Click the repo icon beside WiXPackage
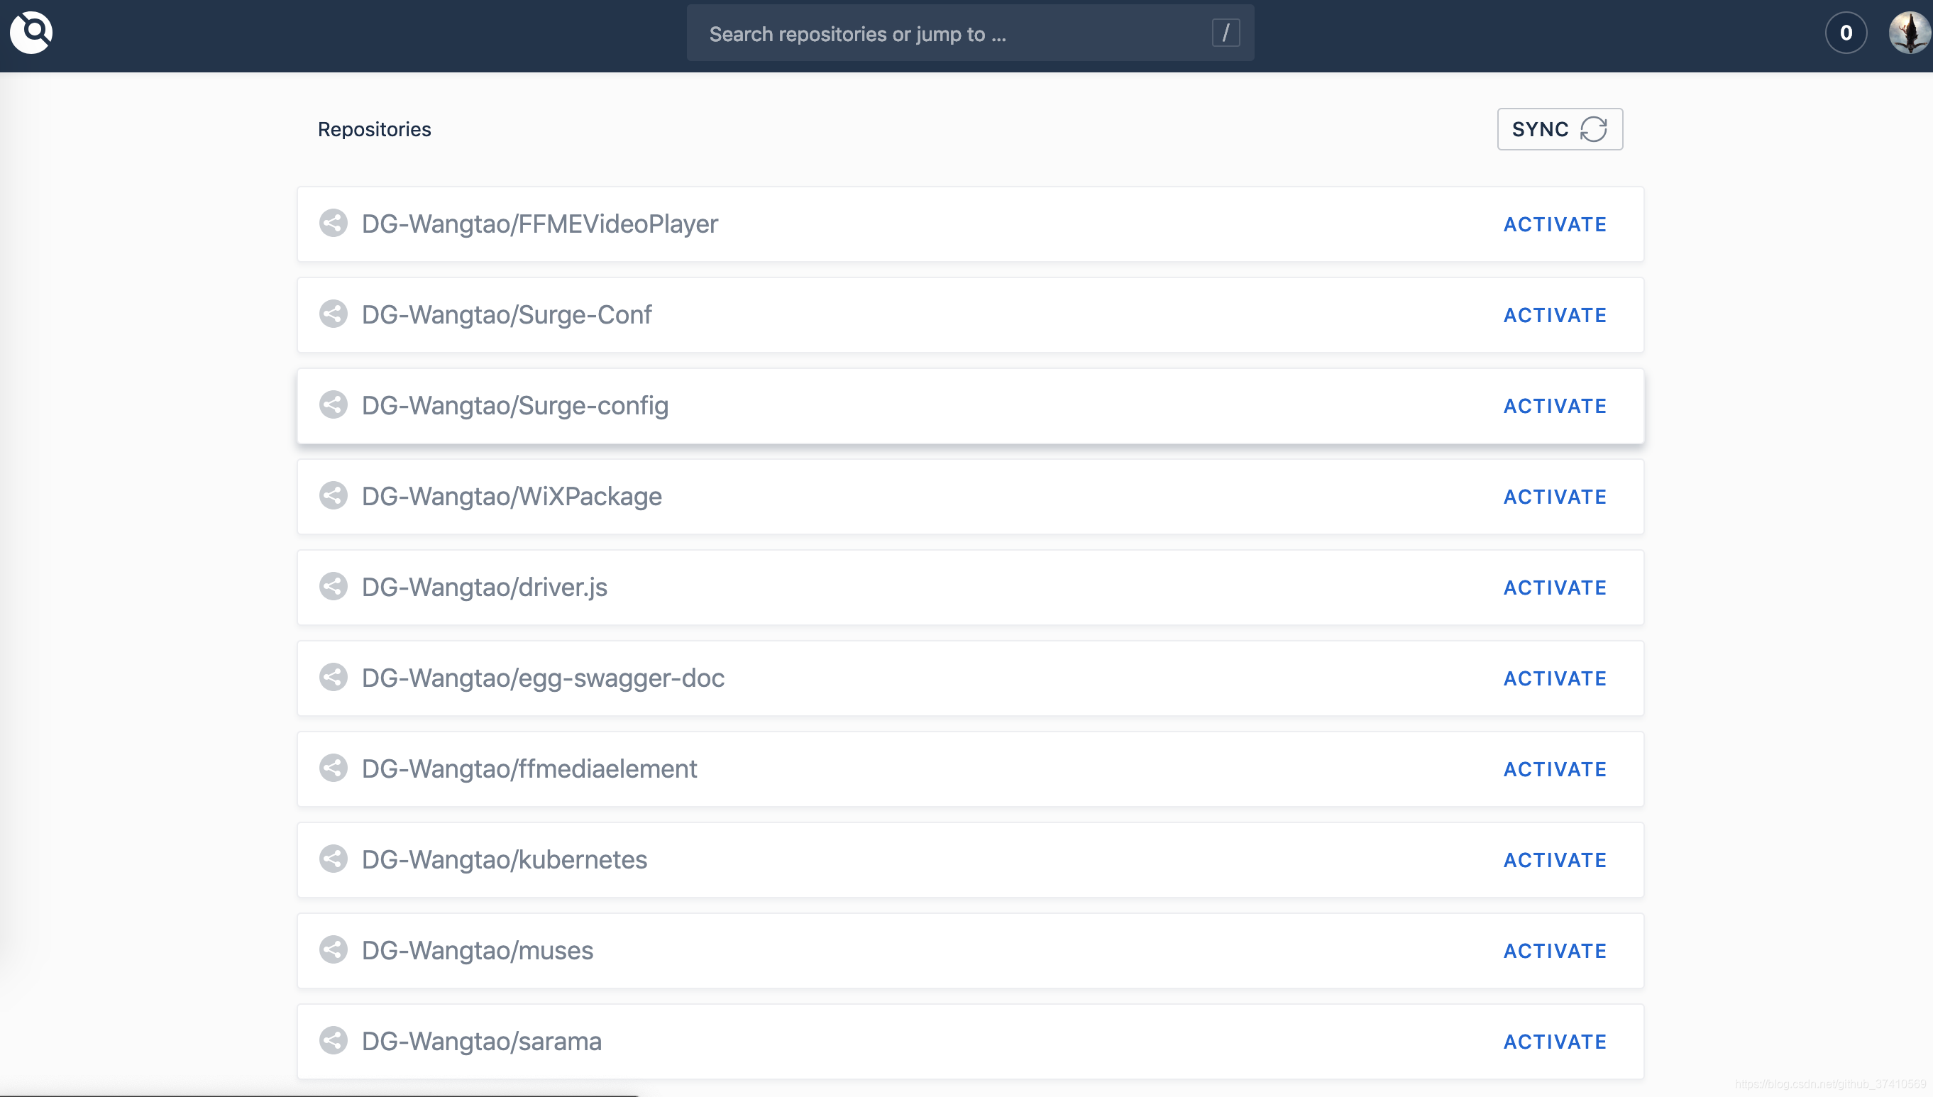 [x=333, y=496]
